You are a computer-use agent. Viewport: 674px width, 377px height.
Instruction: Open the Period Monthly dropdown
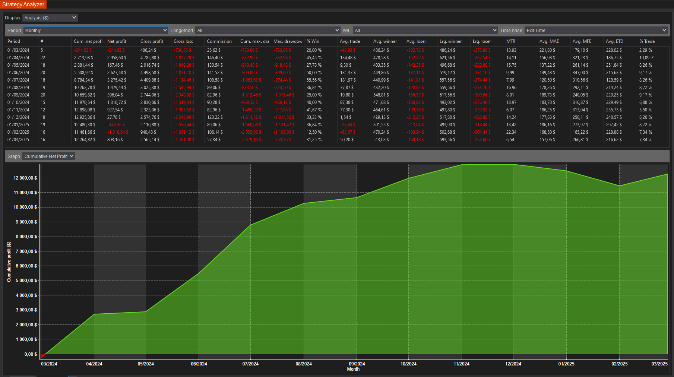click(x=96, y=31)
